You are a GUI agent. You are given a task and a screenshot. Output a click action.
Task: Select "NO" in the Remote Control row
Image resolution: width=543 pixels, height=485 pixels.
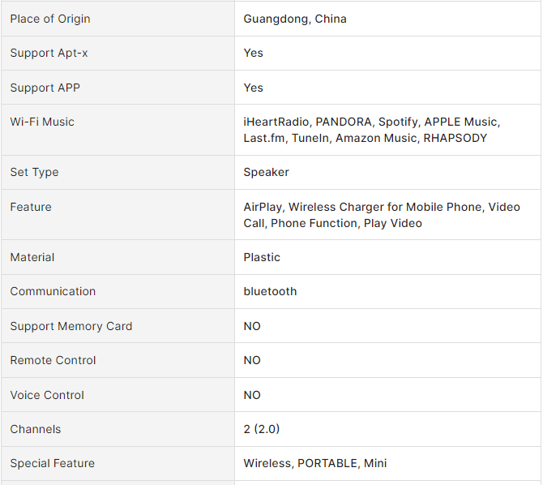[x=252, y=360]
